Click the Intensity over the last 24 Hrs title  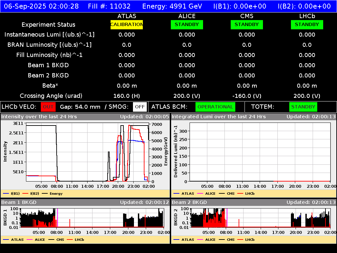coord(39,117)
